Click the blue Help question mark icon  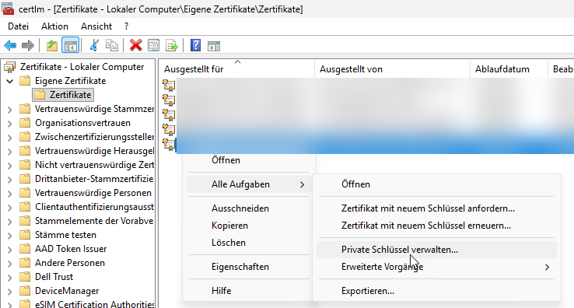[195, 45]
